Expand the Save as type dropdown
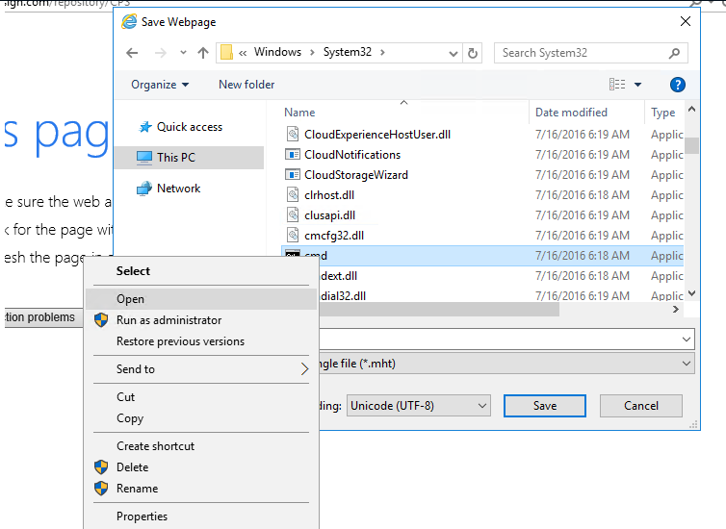The width and height of the screenshot is (726, 529). [686, 364]
